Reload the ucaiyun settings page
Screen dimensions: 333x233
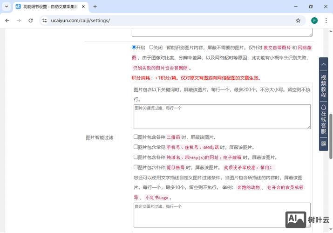coord(31,21)
